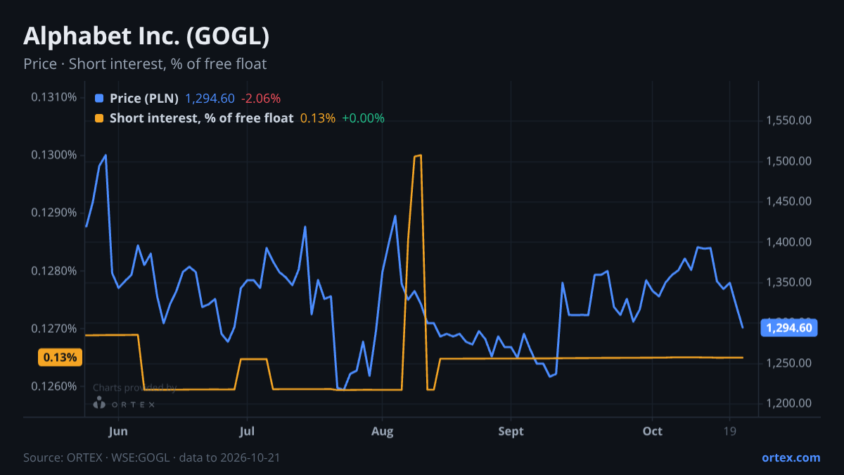844x475 pixels.
Task: Click the 1,250.00 right axis label
Action: tap(789, 363)
